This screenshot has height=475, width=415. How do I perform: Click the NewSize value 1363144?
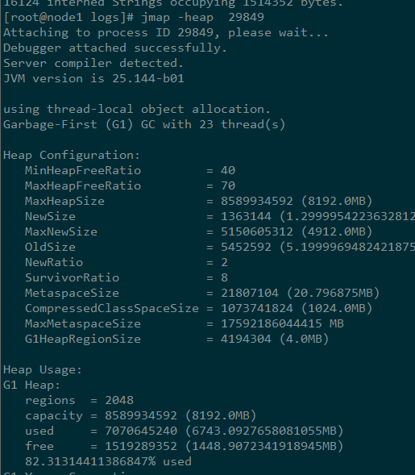click(x=246, y=216)
